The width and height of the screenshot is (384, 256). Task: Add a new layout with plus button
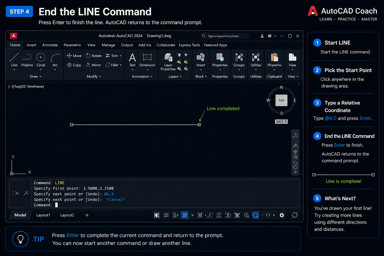[x=87, y=215]
